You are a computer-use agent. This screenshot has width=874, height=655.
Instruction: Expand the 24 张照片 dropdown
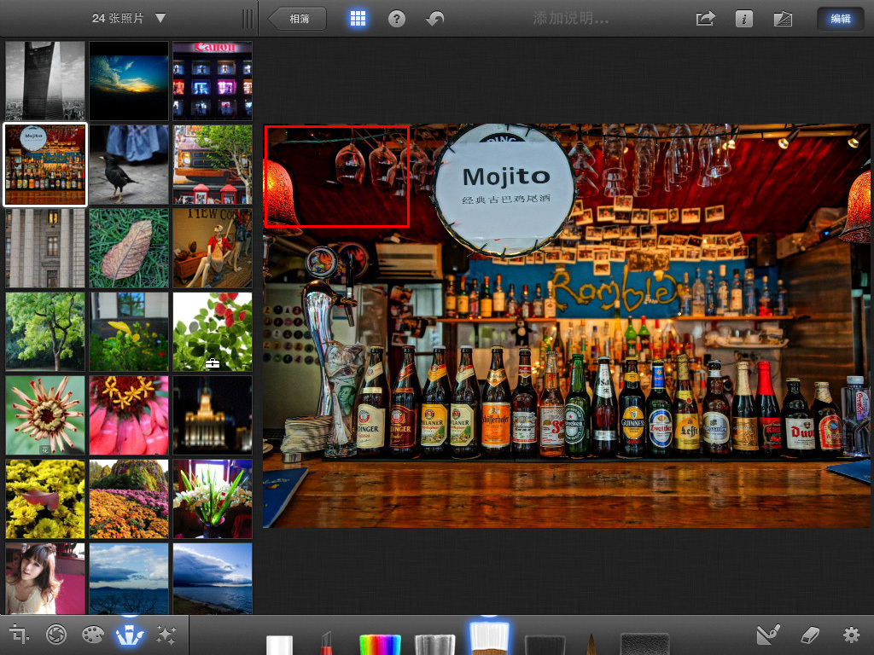coord(129,19)
